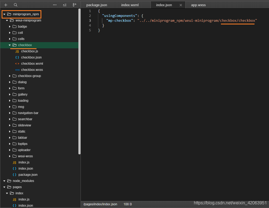Expand the cell folder arrow

pos(10,33)
